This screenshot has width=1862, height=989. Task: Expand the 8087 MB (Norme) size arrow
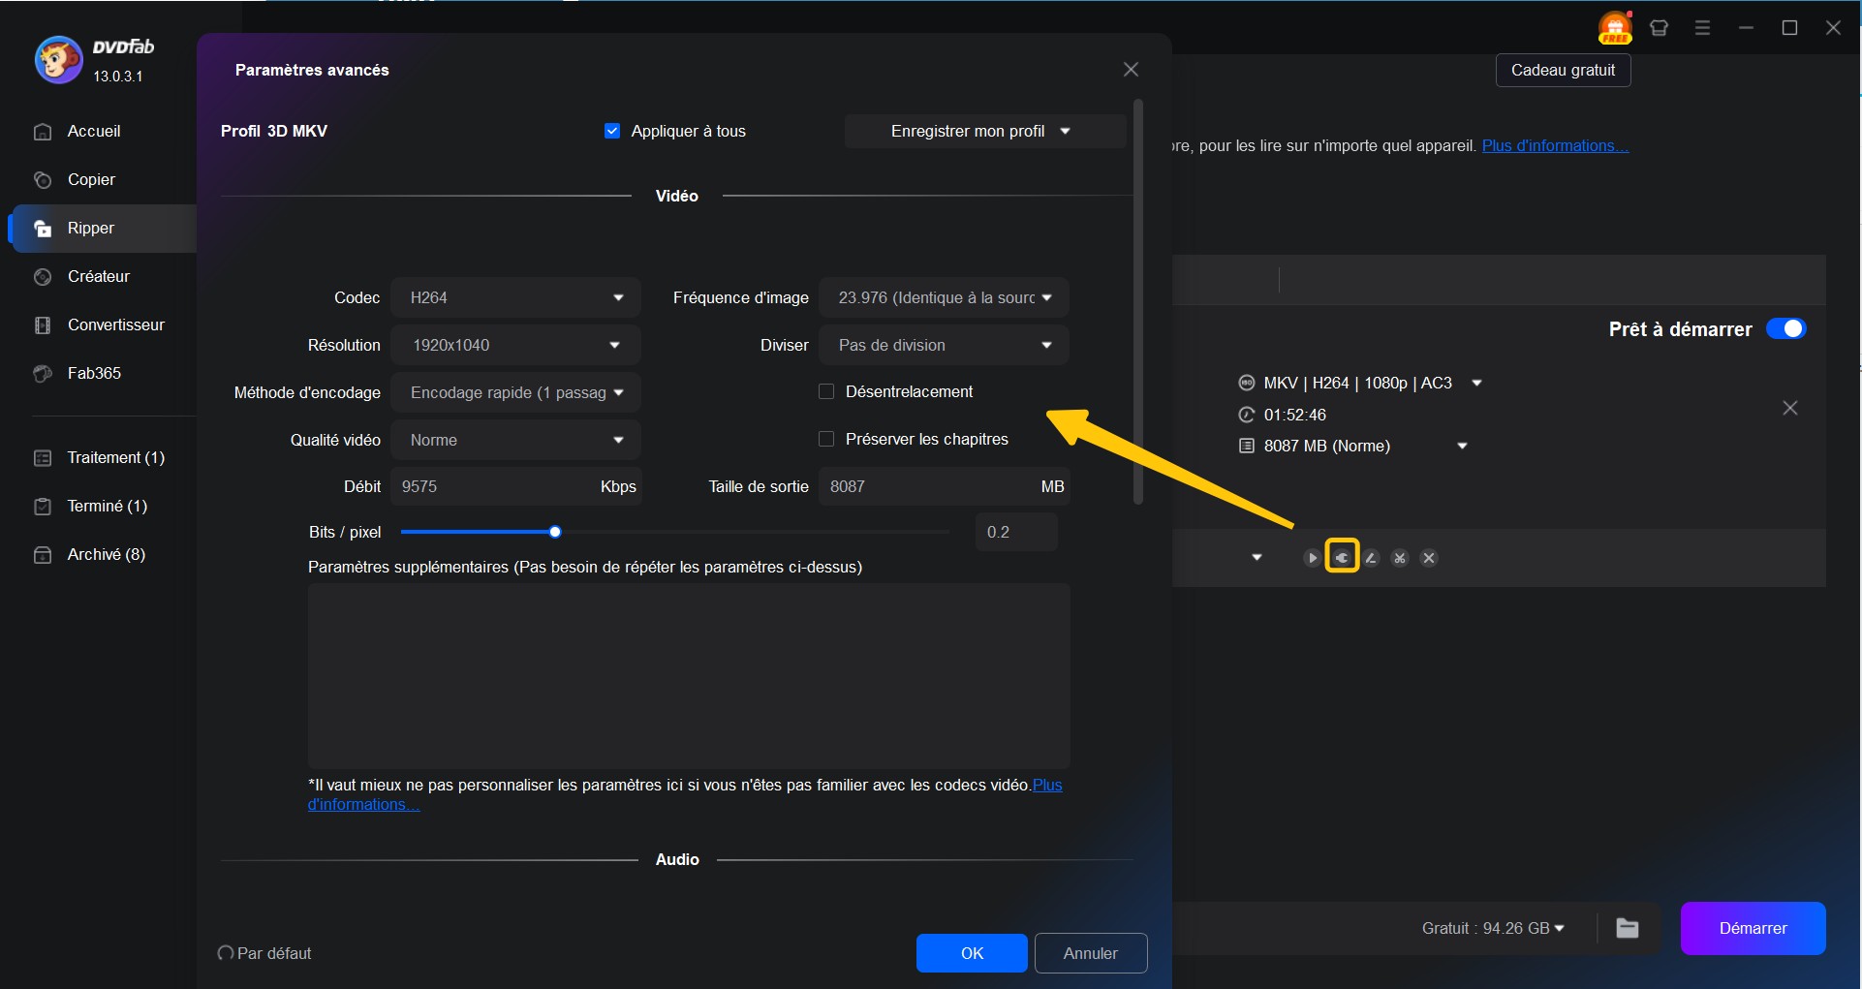(1462, 447)
